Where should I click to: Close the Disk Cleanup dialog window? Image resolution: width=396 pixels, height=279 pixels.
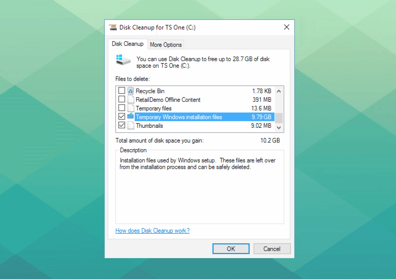(x=287, y=27)
